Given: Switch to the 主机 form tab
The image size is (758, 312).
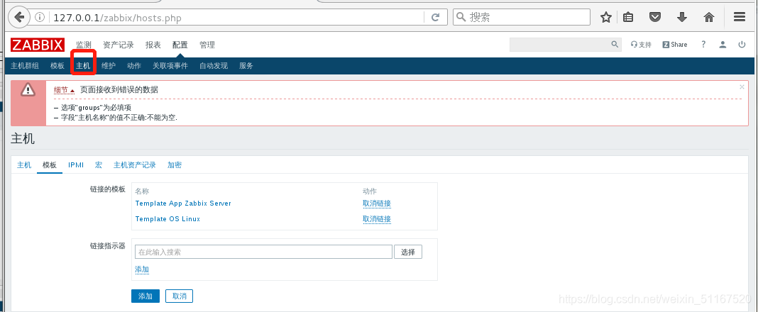Looking at the screenshot, I should tap(24, 165).
